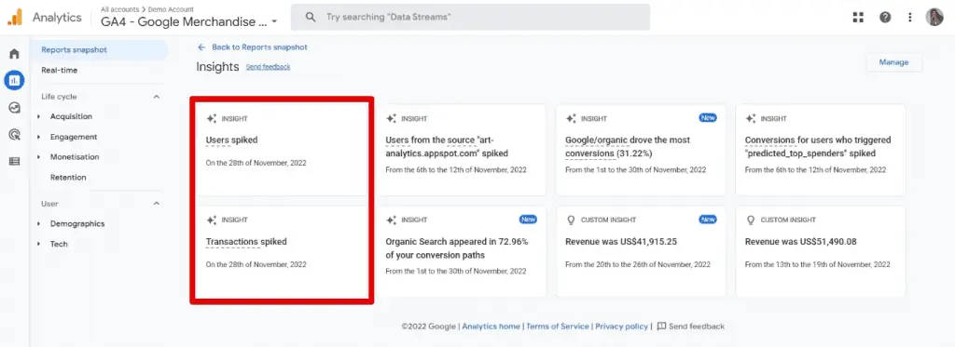Click the sparkle icon on Transactions spiked card
Screen dimensions: 955x347
(212, 220)
